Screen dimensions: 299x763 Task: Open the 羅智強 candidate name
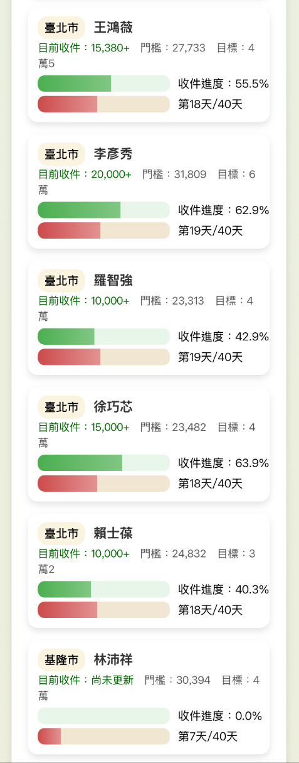pyautogui.click(x=113, y=280)
